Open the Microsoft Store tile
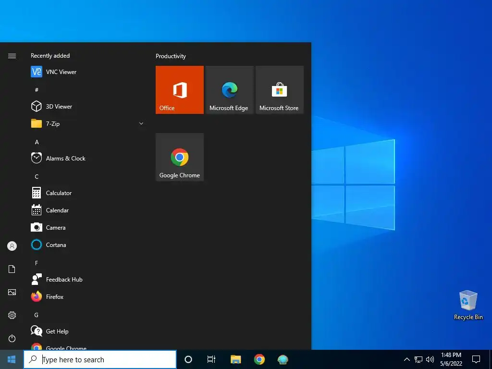This screenshot has width=492, height=369. [x=280, y=90]
